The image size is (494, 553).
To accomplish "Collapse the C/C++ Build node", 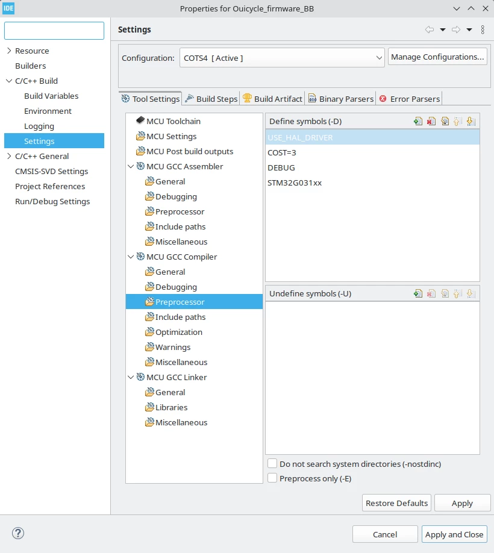I will [x=9, y=81].
